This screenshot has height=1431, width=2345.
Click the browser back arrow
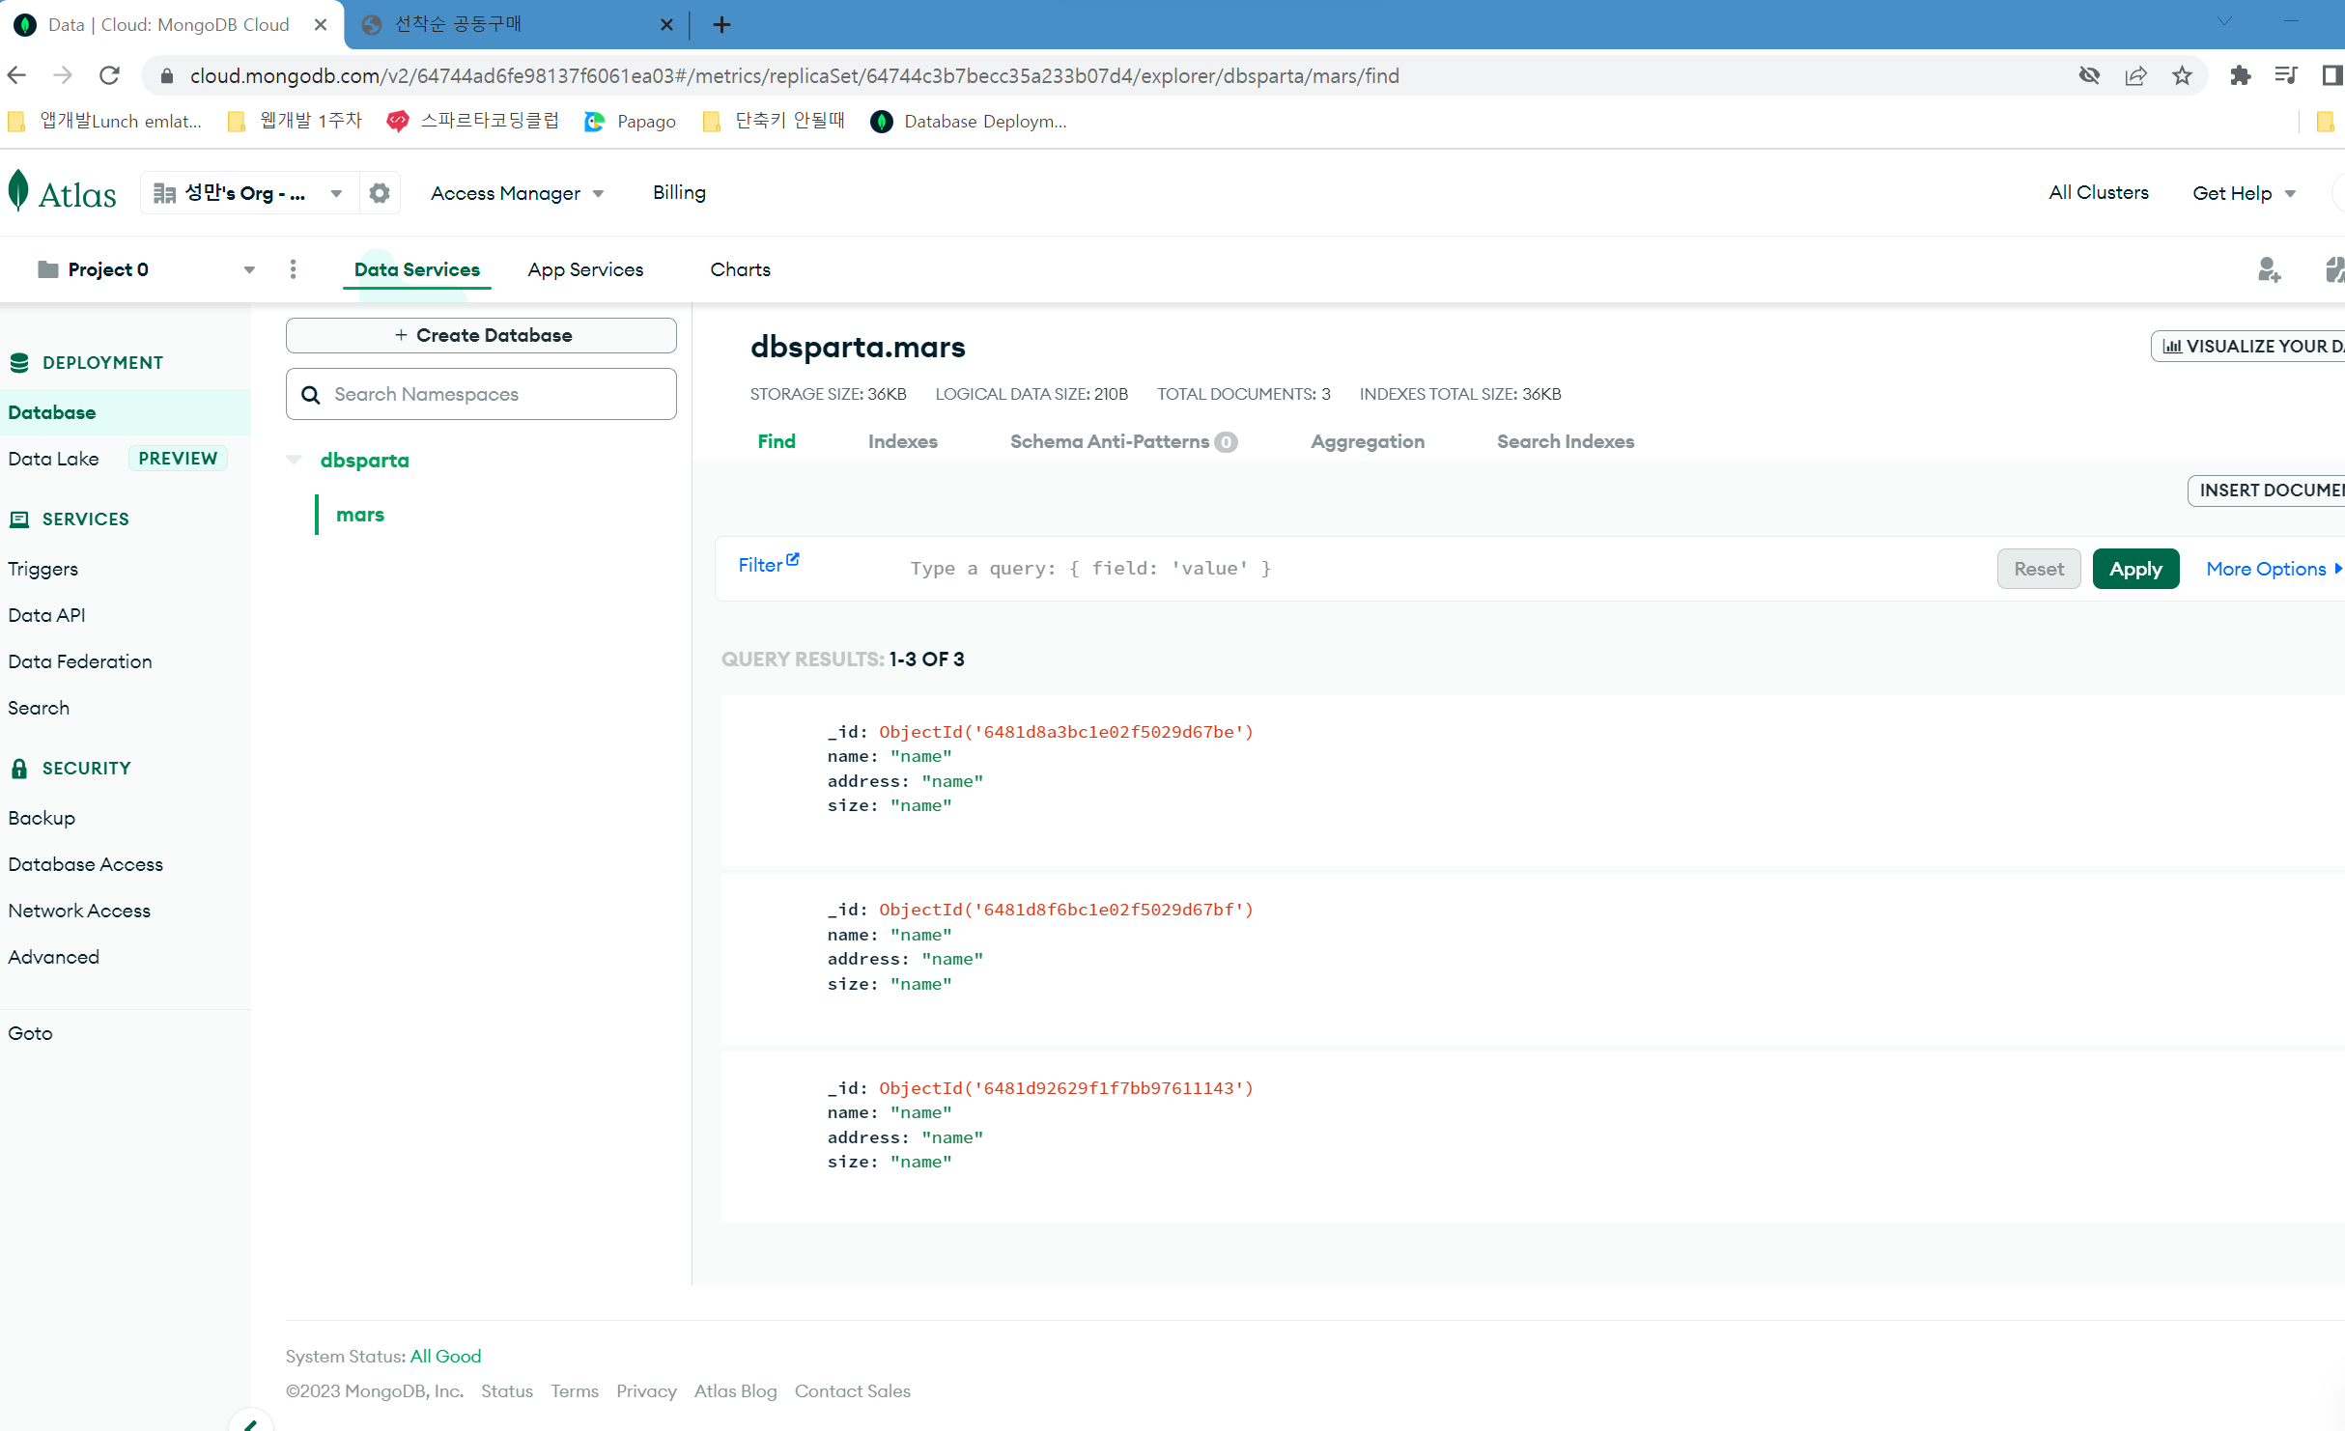(16, 75)
